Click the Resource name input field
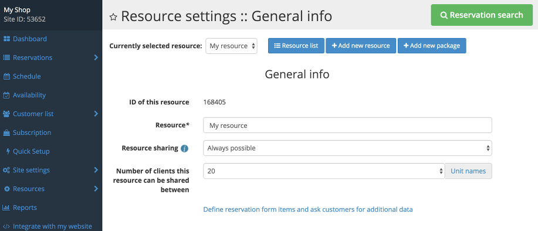 [x=347, y=125]
